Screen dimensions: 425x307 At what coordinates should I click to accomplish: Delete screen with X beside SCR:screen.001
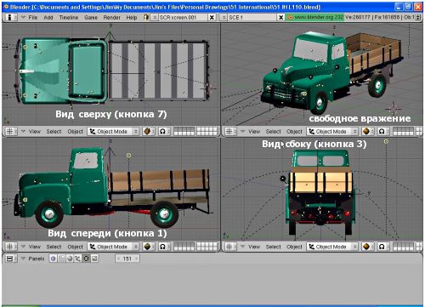click(212, 18)
